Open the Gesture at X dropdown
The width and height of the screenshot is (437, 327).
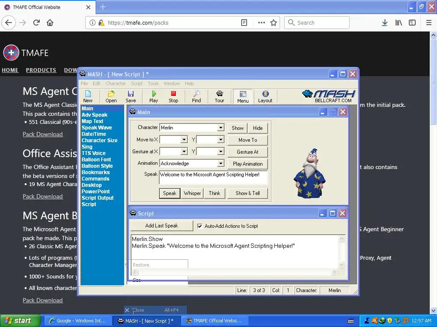pyautogui.click(x=184, y=152)
